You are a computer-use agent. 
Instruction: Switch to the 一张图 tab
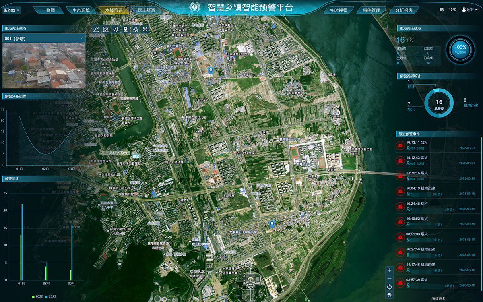48,10
